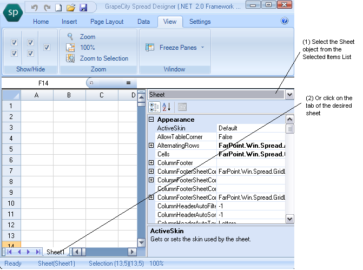This screenshot has height=270, width=363.
Task: Click the formula bar equals sign icon
Action: coord(129,83)
